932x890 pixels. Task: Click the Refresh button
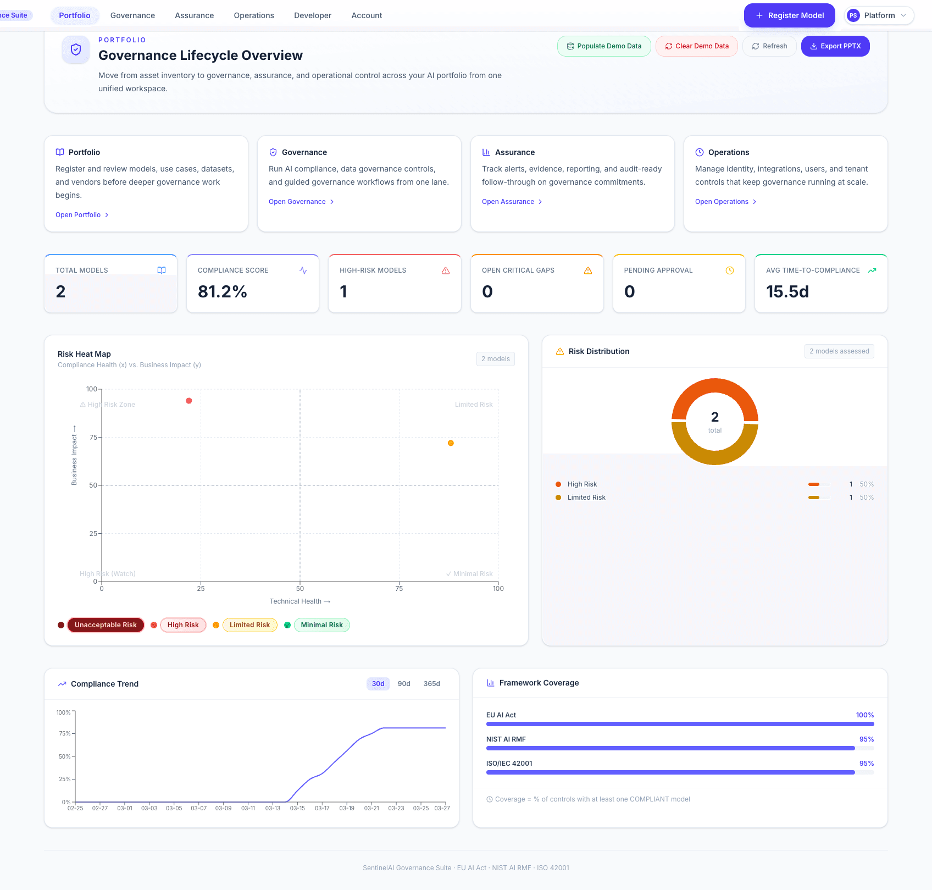pyautogui.click(x=769, y=46)
